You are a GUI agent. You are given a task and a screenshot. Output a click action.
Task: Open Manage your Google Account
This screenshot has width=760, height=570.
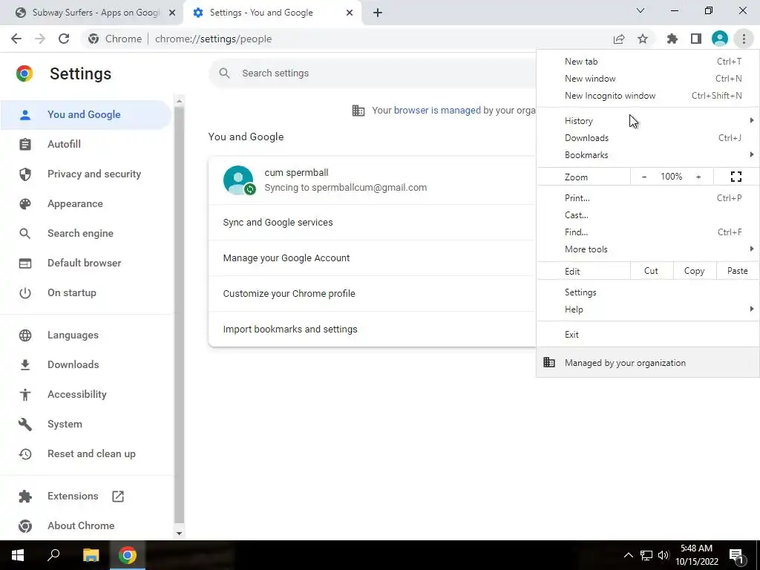(373, 258)
